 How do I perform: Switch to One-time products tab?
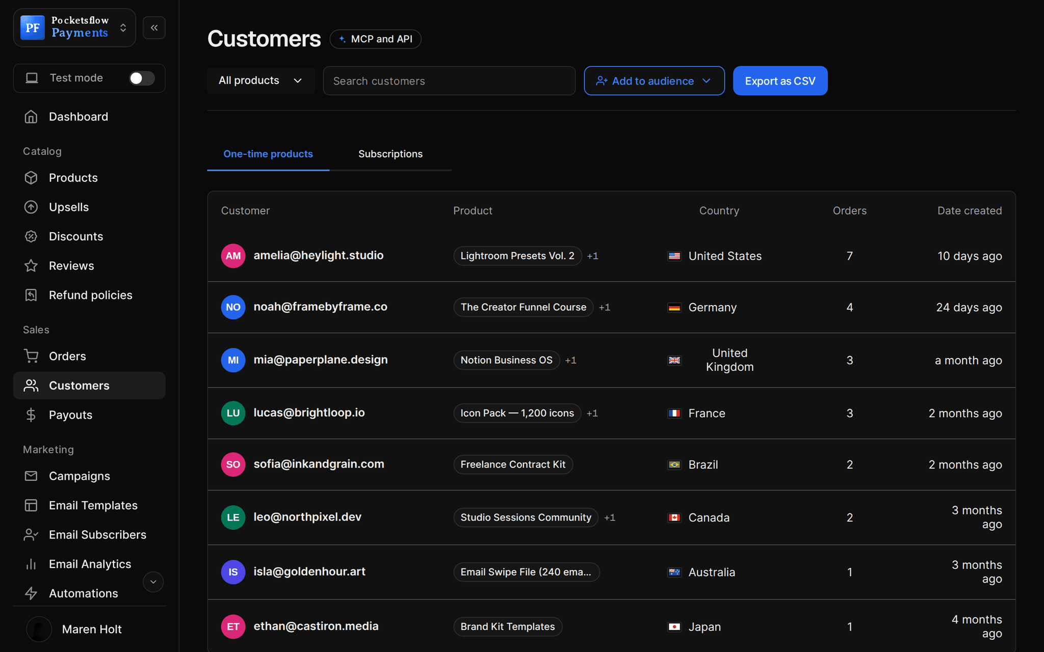point(268,154)
